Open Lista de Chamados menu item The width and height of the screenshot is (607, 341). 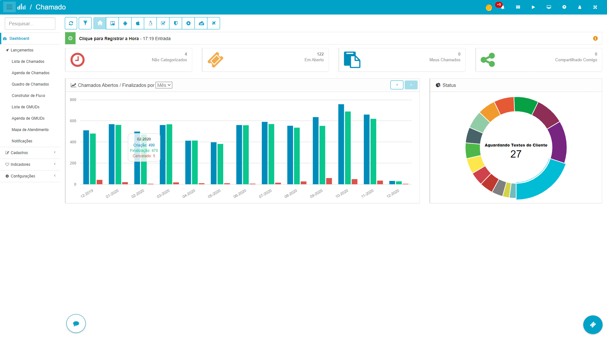[x=28, y=62]
